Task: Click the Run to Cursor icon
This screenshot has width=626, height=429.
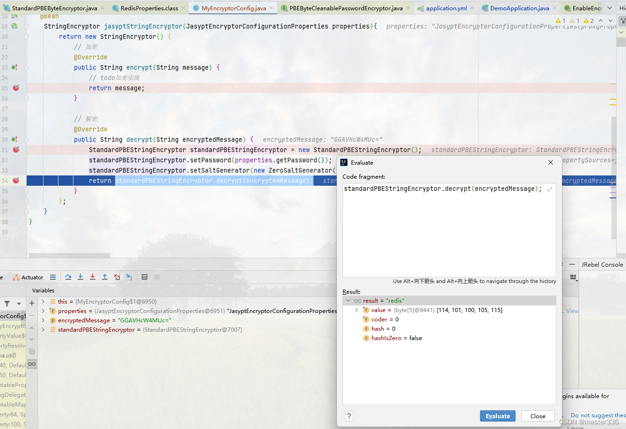Action: coord(129,277)
